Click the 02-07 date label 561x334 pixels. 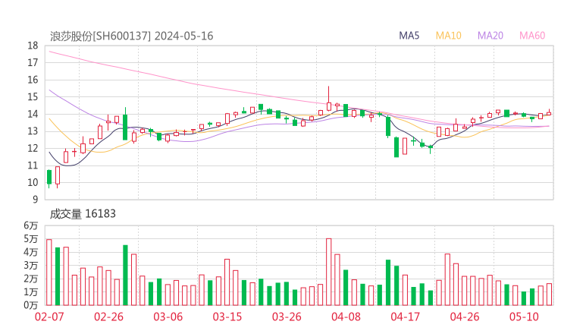click(x=49, y=317)
